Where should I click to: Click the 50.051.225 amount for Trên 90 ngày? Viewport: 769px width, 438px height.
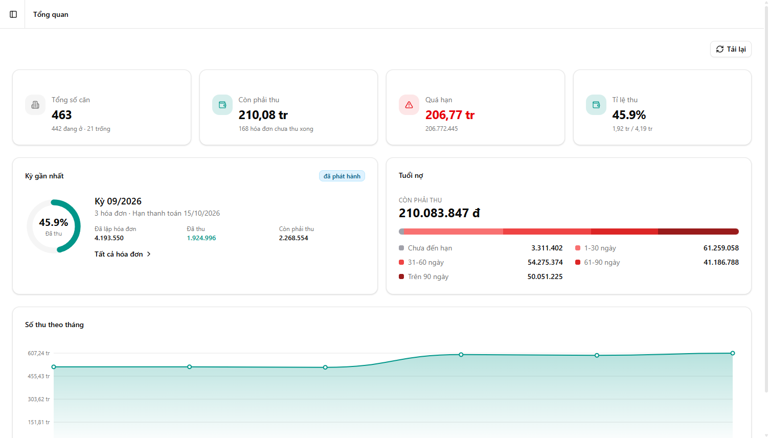pyautogui.click(x=545, y=276)
